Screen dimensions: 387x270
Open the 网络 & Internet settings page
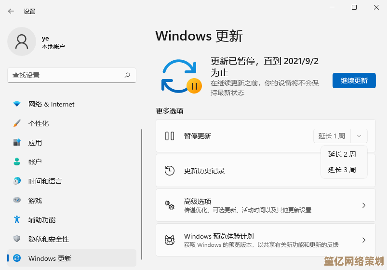pos(72,104)
